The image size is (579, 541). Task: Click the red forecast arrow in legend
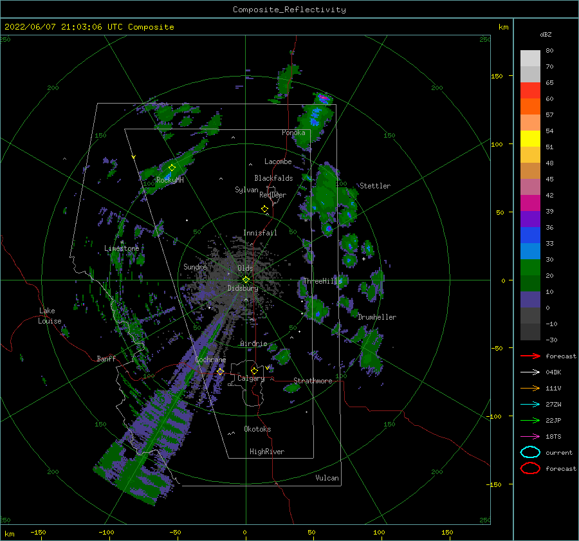point(530,356)
